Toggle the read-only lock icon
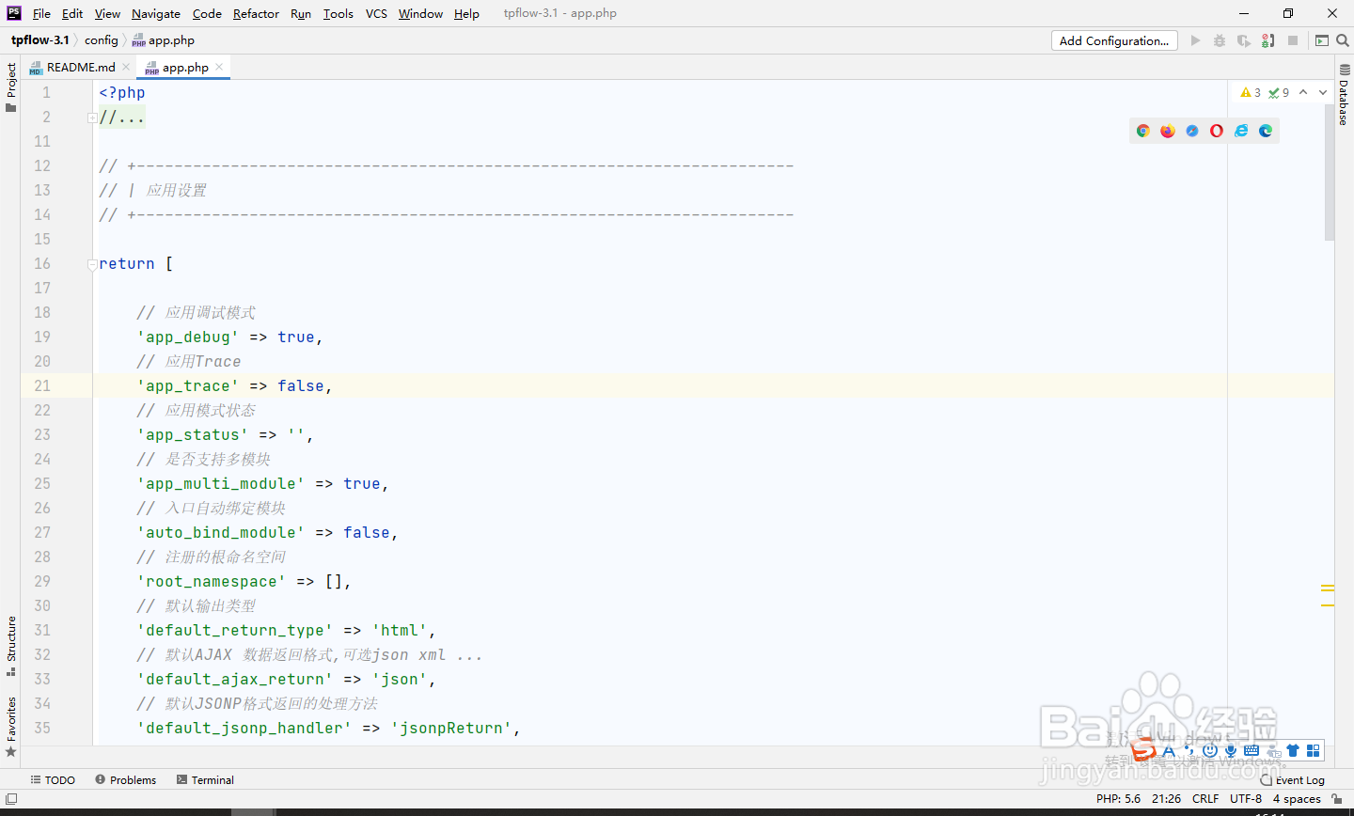Image resolution: width=1354 pixels, height=816 pixels. point(1336,799)
